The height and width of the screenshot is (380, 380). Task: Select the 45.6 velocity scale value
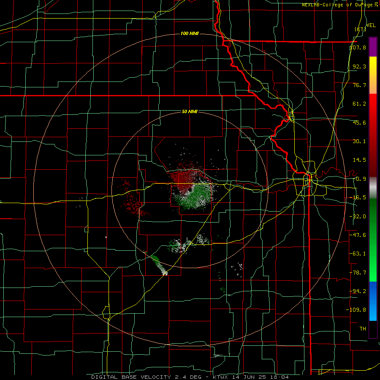(359, 122)
